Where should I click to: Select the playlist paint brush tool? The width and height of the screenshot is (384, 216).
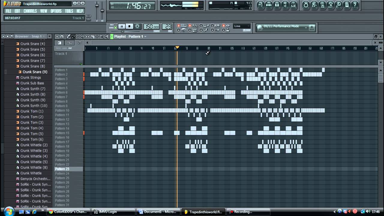[x=73, y=36]
